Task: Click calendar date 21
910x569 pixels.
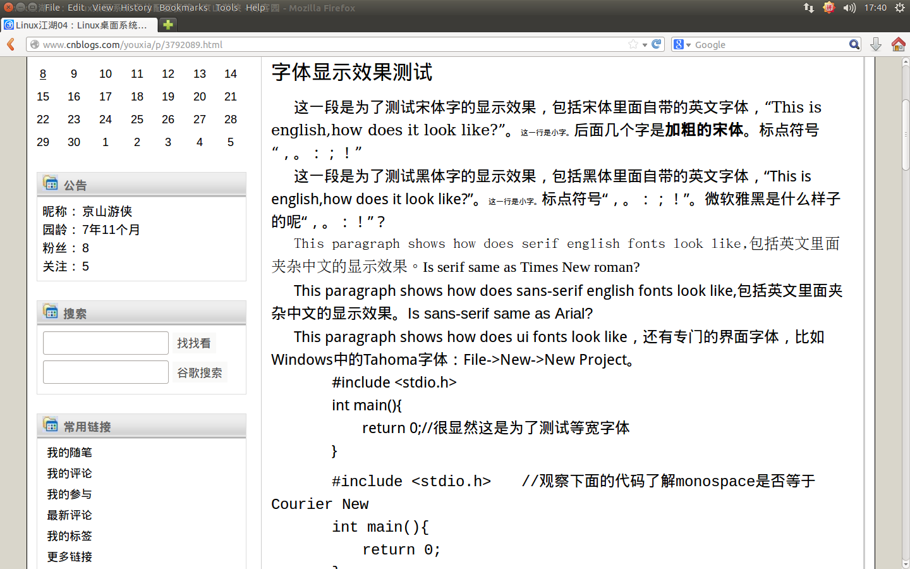Action: pos(231,97)
